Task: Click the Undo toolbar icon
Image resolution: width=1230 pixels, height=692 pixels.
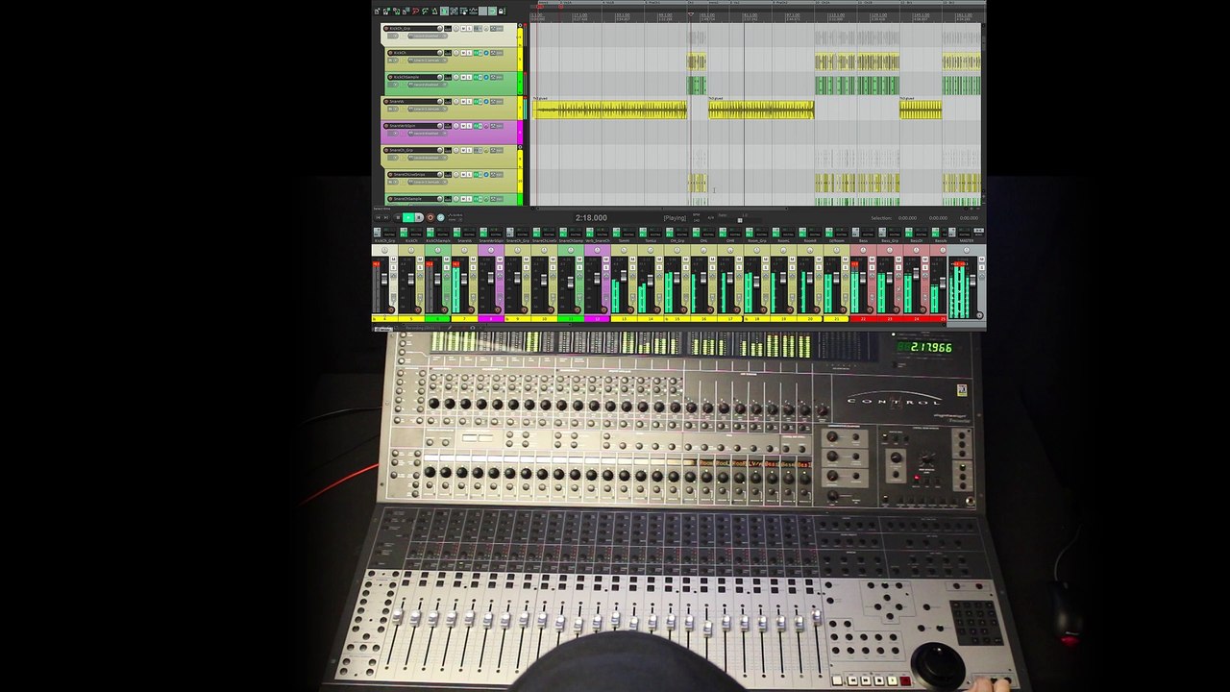Action: click(415, 11)
